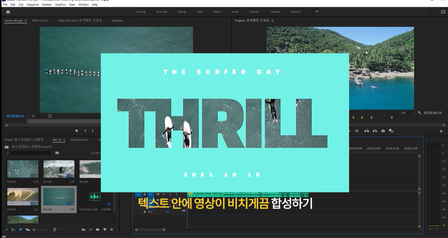448x238 pixels.
Task: Adjust the thumbnail size zoom slider
Action: [41, 230]
